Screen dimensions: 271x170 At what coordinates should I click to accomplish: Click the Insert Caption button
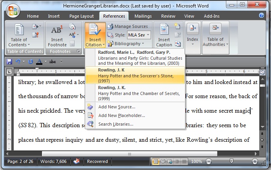[x=164, y=35]
